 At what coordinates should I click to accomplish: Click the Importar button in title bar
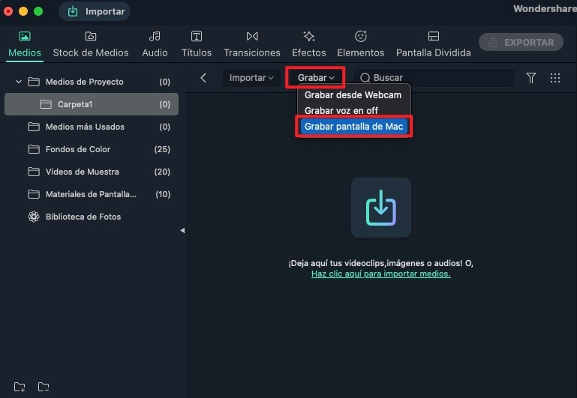click(95, 11)
